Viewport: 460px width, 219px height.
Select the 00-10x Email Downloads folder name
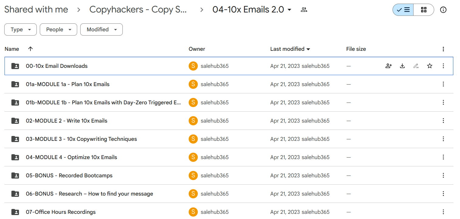coord(57,66)
